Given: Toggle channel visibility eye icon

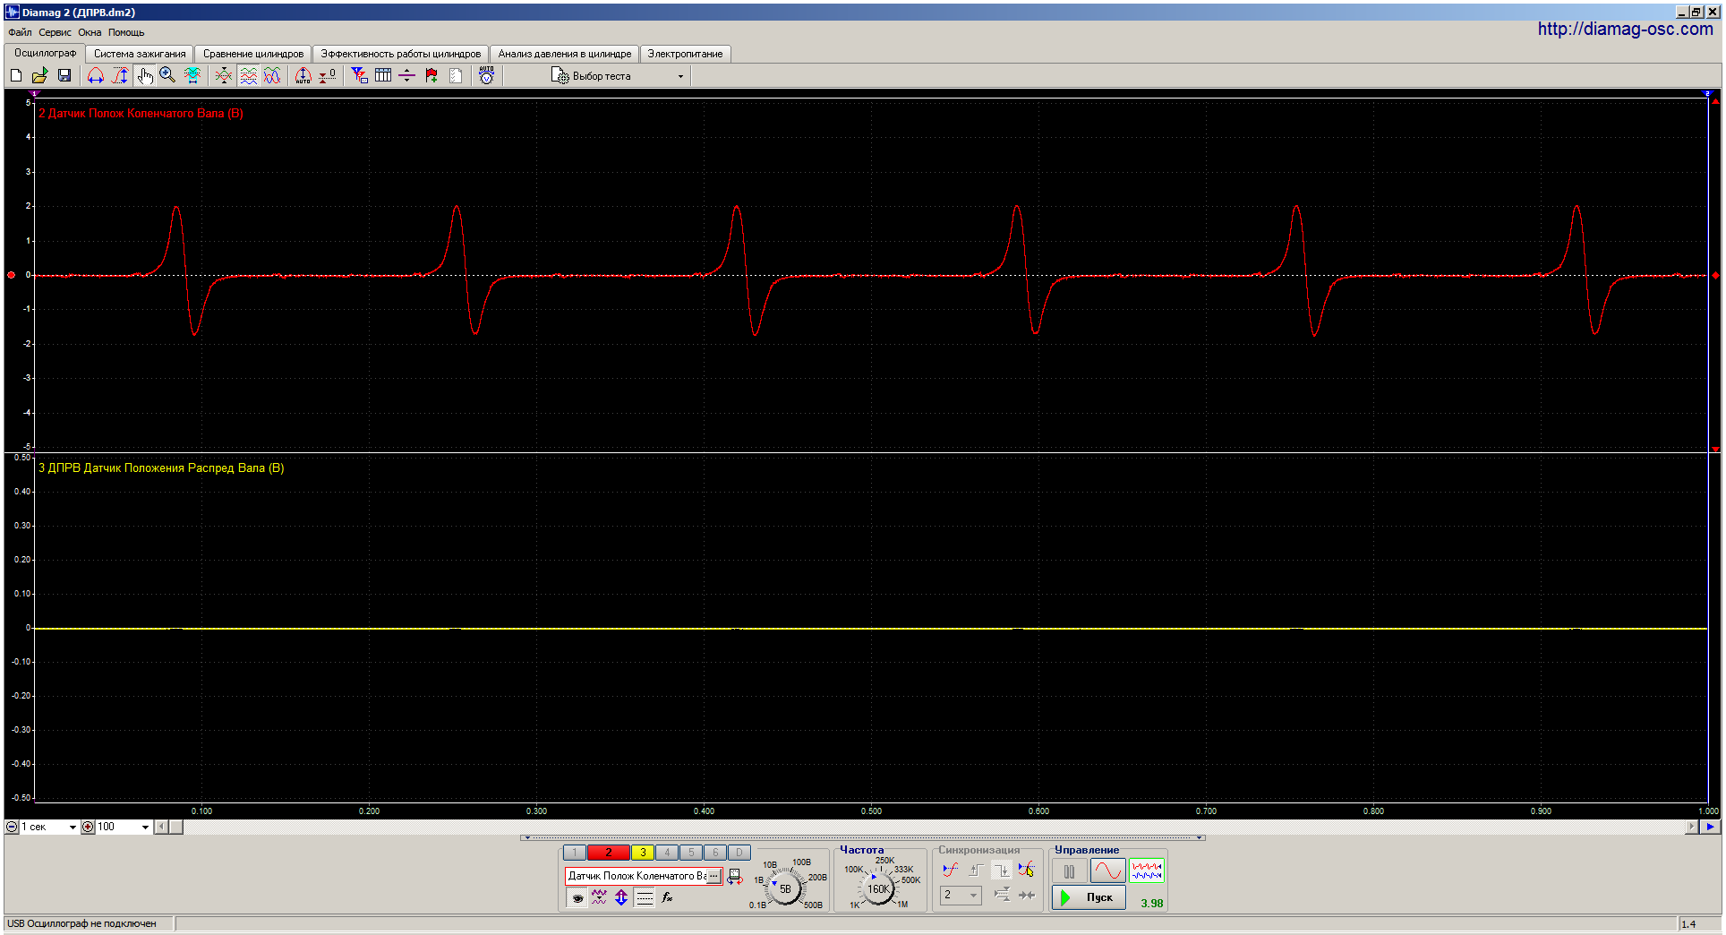Looking at the screenshot, I should tap(577, 897).
